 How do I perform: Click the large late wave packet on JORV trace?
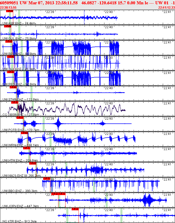pyautogui.click(x=148, y=200)
